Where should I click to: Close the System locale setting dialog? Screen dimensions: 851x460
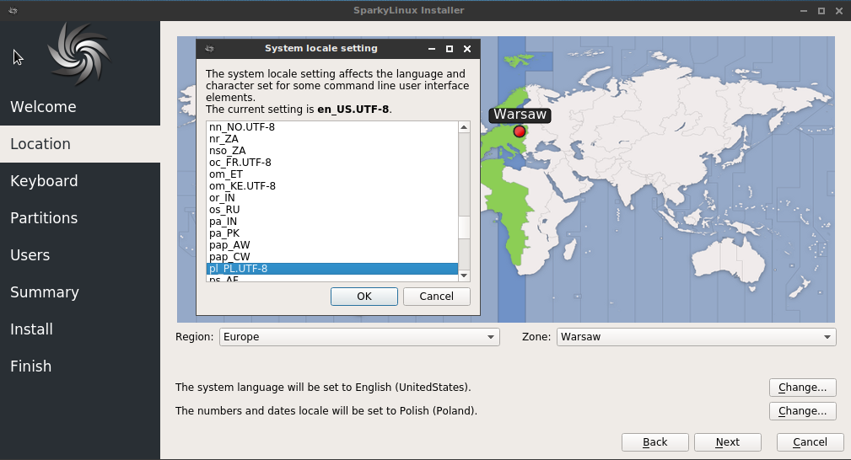point(467,49)
